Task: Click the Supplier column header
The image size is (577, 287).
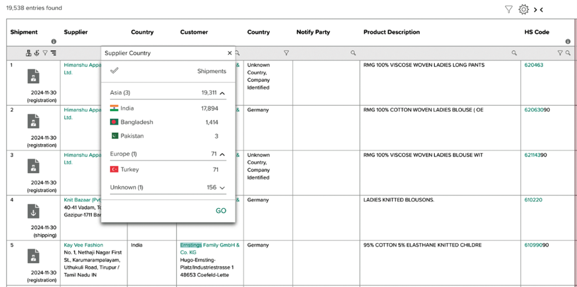Action: (76, 32)
